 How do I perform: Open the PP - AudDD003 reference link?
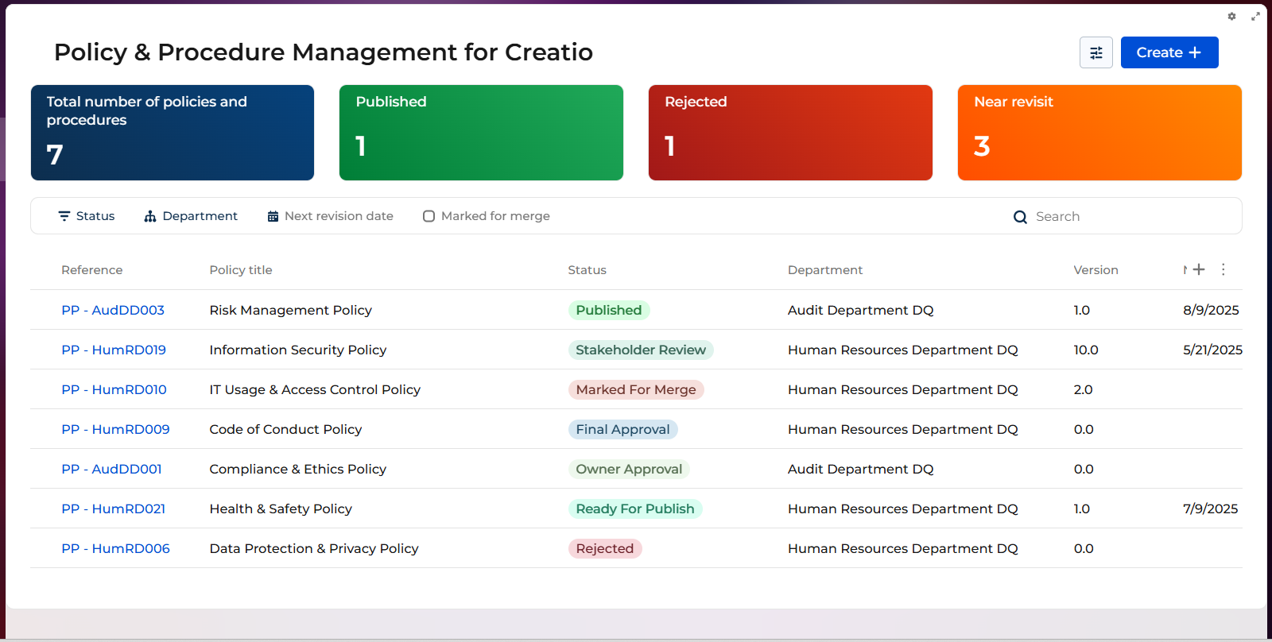coord(113,310)
